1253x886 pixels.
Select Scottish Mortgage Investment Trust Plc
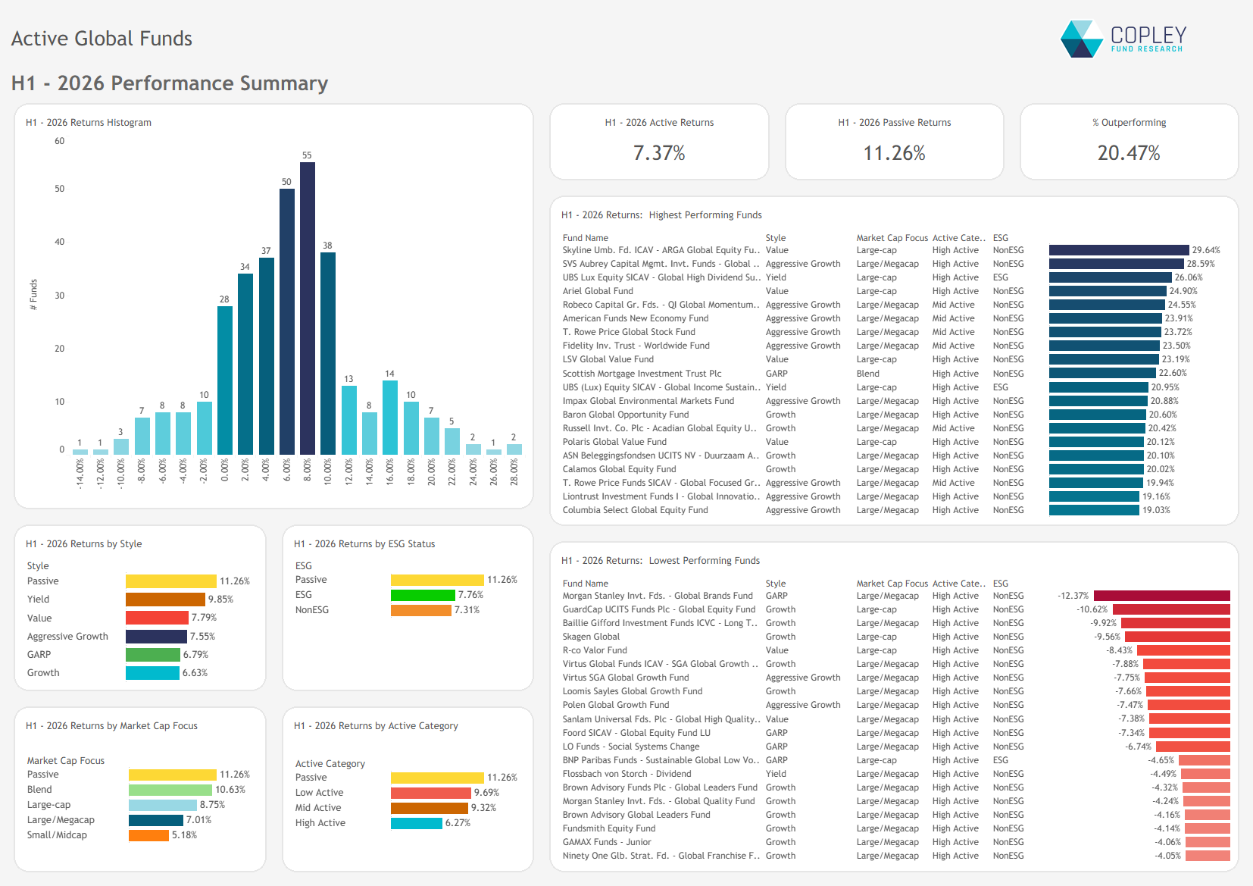pyautogui.click(x=642, y=374)
